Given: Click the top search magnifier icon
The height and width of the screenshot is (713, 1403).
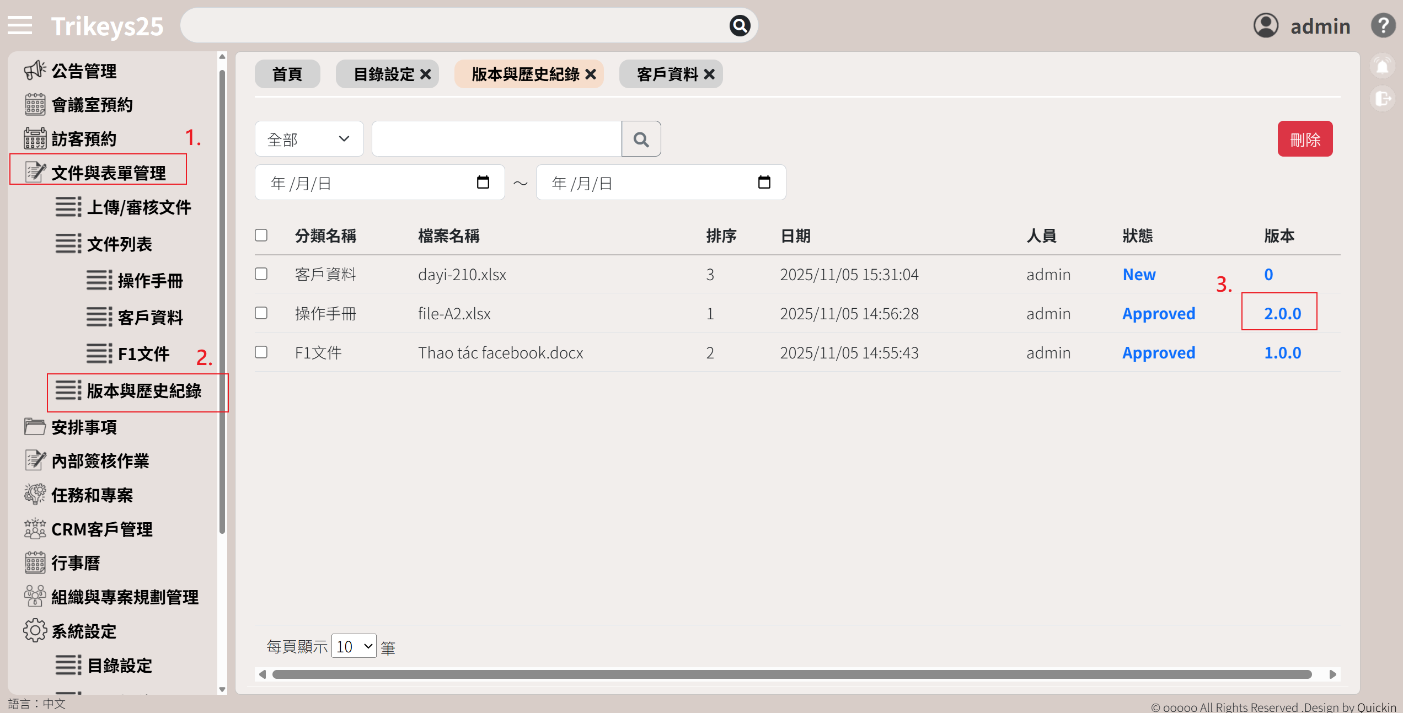Looking at the screenshot, I should pos(740,25).
